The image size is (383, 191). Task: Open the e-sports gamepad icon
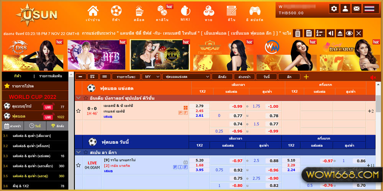point(255,11)
